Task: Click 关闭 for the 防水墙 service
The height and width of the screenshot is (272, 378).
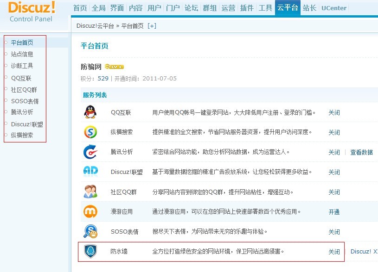Action: click(334, 252)
